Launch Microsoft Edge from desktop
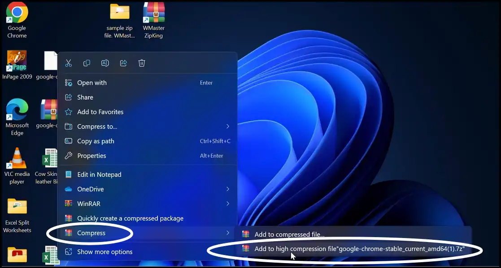 17,117
